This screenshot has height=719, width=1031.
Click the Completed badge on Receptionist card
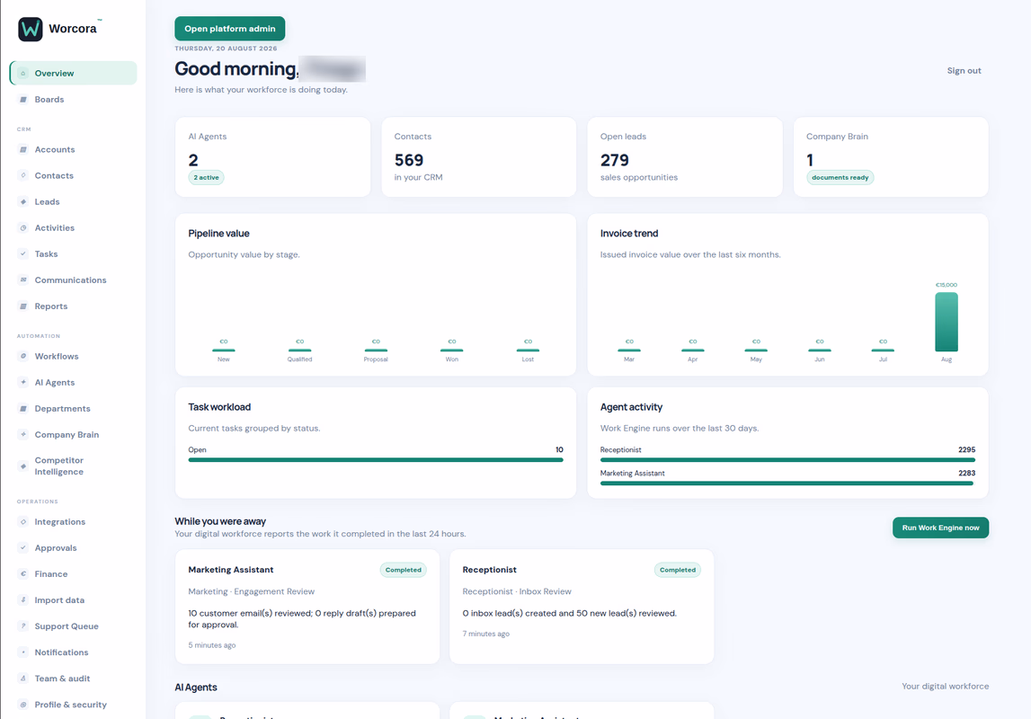(677, 570)
